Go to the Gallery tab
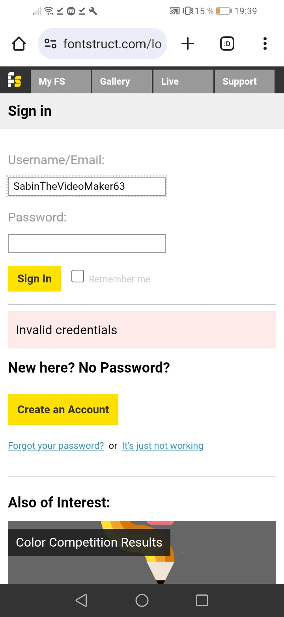 [121, 81]
